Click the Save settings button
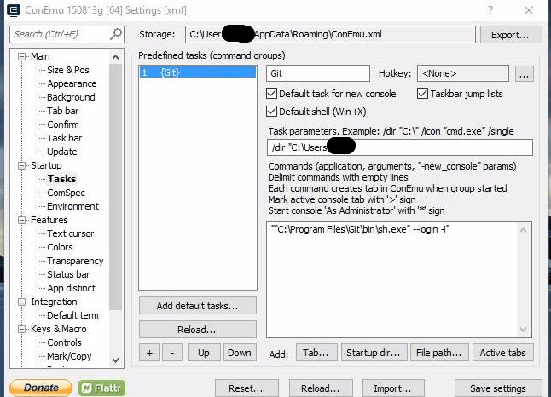551x397 pixels. point(498,388)
